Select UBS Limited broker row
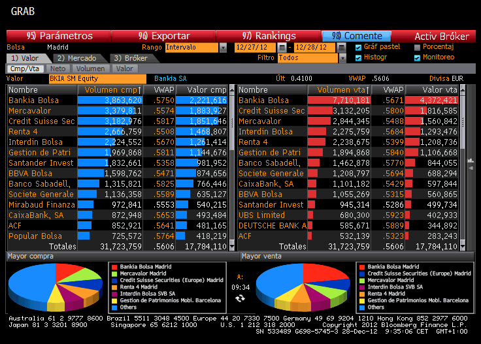 [348, 215]
